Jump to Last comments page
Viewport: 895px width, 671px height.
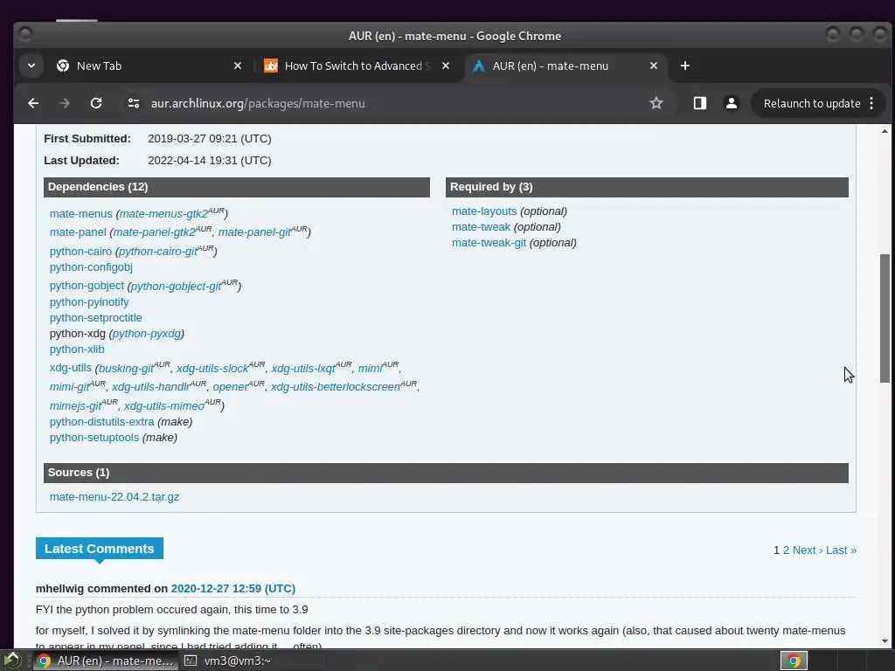(x=841, y=550)
